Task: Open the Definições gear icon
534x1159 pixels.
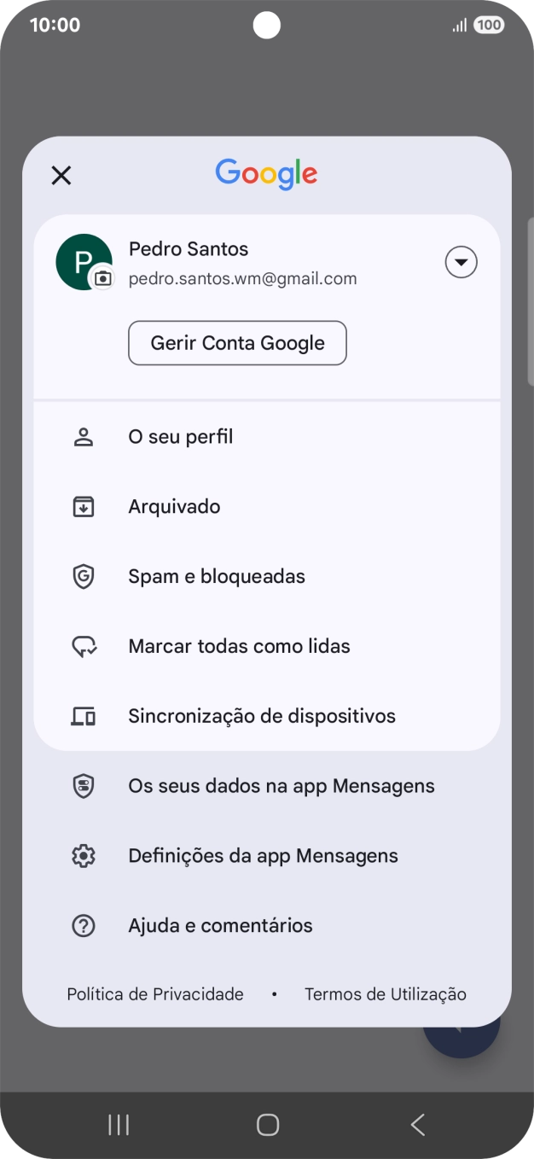Action: (x=83, y=855)
